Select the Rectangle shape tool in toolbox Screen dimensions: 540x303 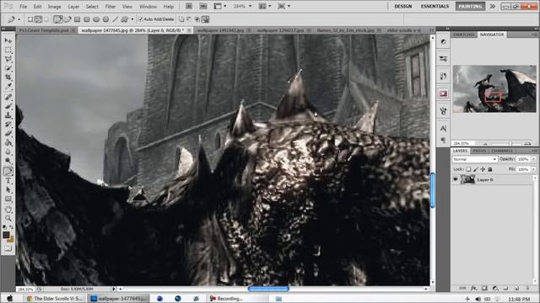(8, 199)
